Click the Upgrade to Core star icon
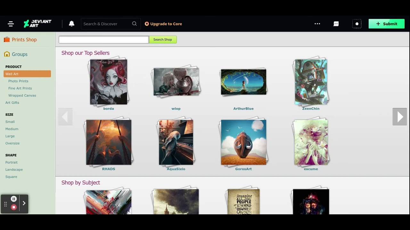Image resolution: width=410 pixels, height=230 pixels. (x=147, y=24)
